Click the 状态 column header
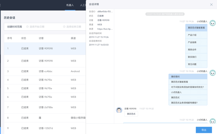The height and width of the screenshot is (134, 217). tap(24, 38)
